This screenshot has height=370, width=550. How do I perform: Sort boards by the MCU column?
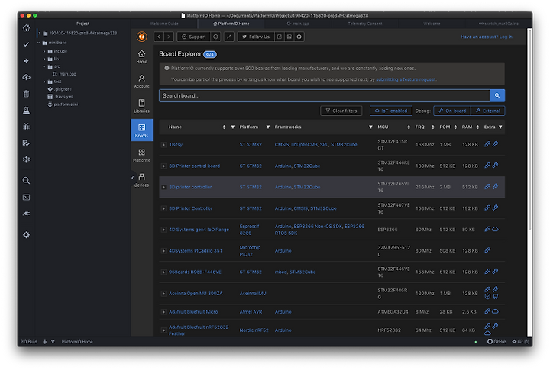(x=408, y=127)
